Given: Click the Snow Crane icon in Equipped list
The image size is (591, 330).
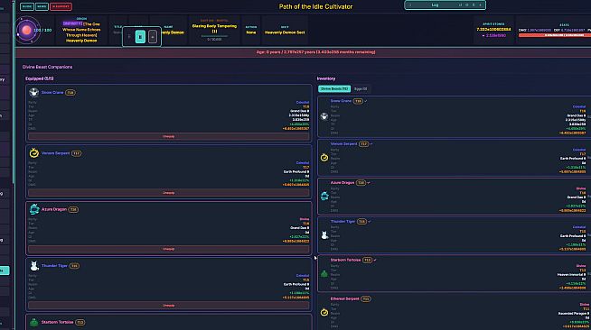Looking at the screenshot, I should click(34, 92).
